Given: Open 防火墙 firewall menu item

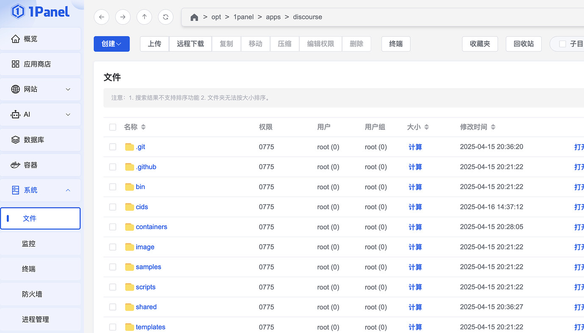Looking at the screenshot, I should 32,294.
